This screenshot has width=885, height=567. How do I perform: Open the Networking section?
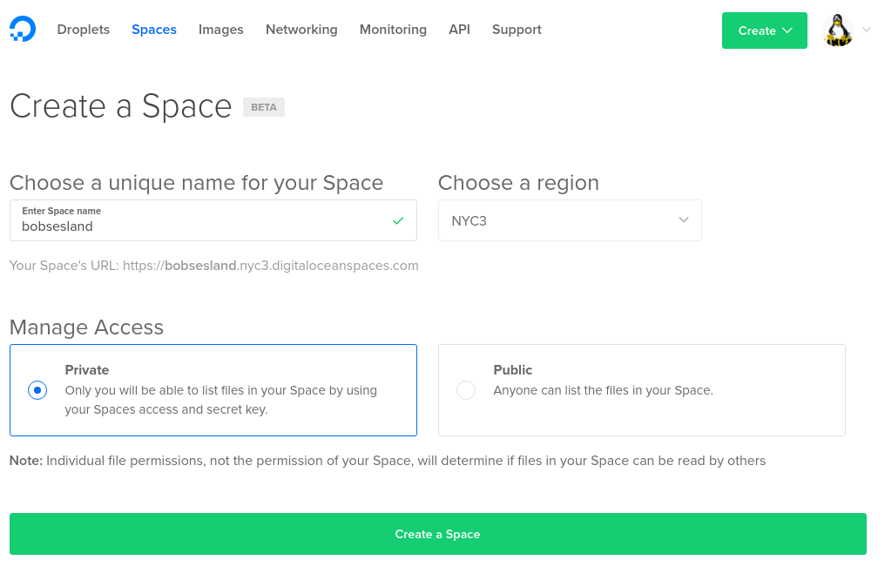tap(301, 30)
